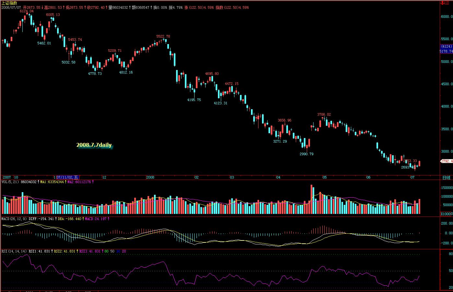This screenshot has height=292, width=453.
Task: Click the 4123.31 low label
Action: coord(221,103)
